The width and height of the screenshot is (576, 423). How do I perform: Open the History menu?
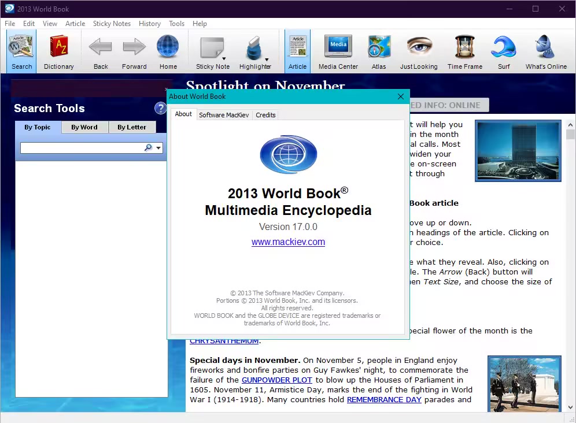149,24
